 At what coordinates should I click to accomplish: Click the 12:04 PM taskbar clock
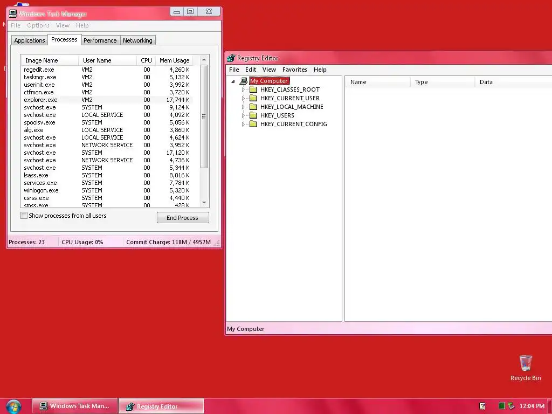[532, 406]
